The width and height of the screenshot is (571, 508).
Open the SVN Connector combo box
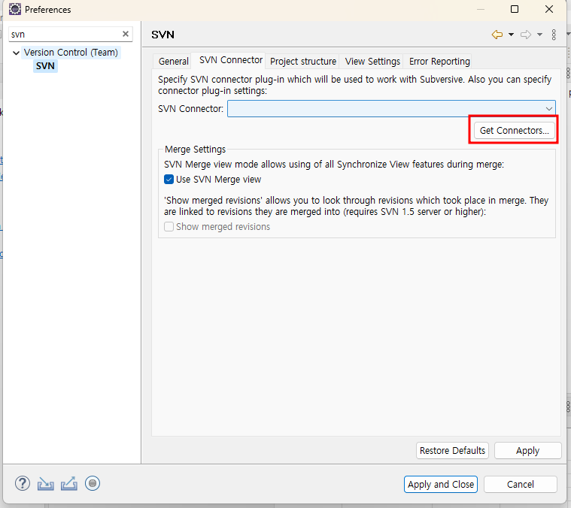click(x=391, y=109)
